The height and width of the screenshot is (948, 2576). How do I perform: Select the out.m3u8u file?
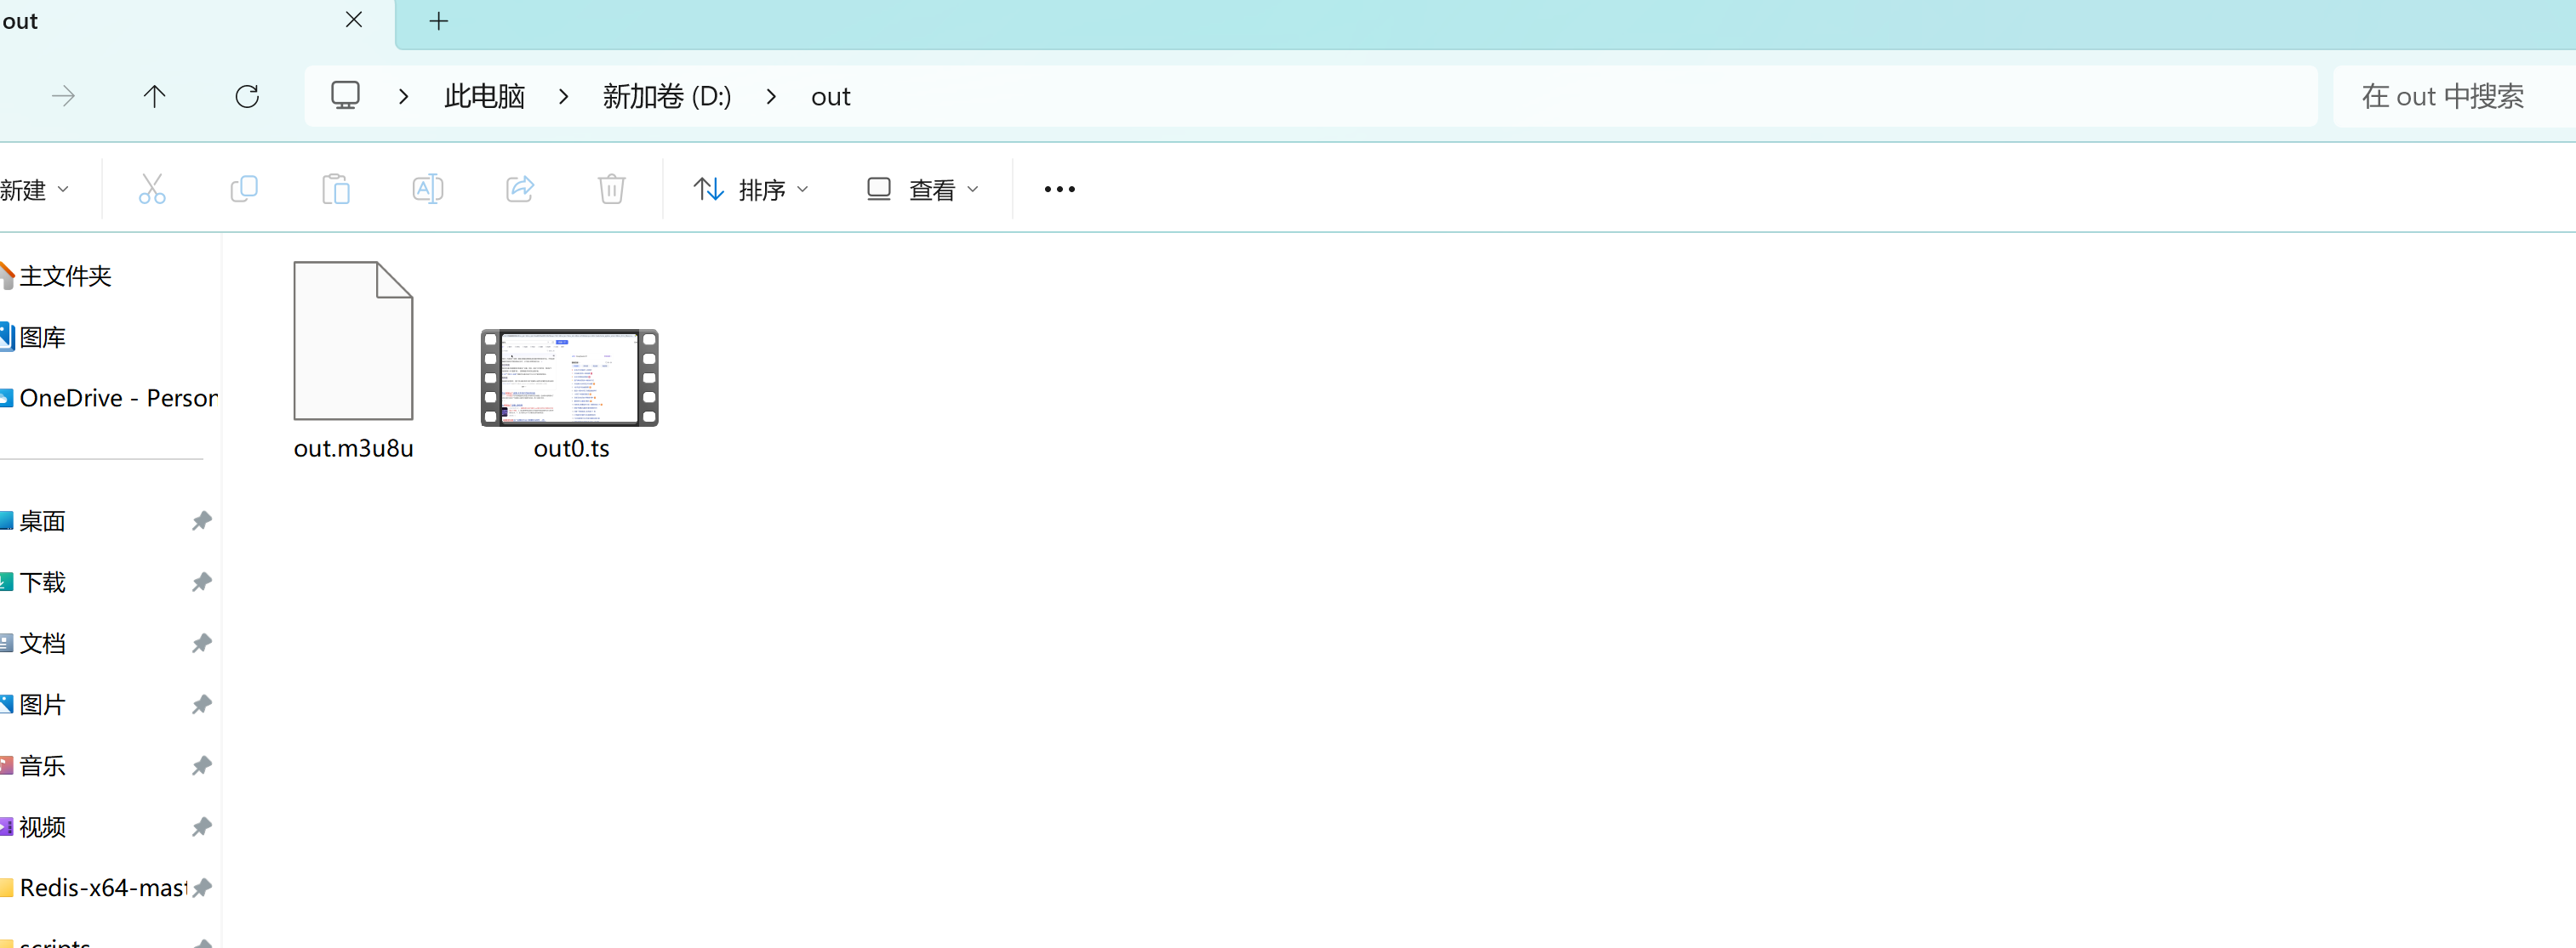click(353, 342)
